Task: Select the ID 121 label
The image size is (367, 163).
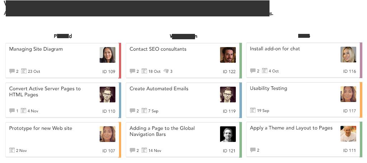Action: point(229,151)
